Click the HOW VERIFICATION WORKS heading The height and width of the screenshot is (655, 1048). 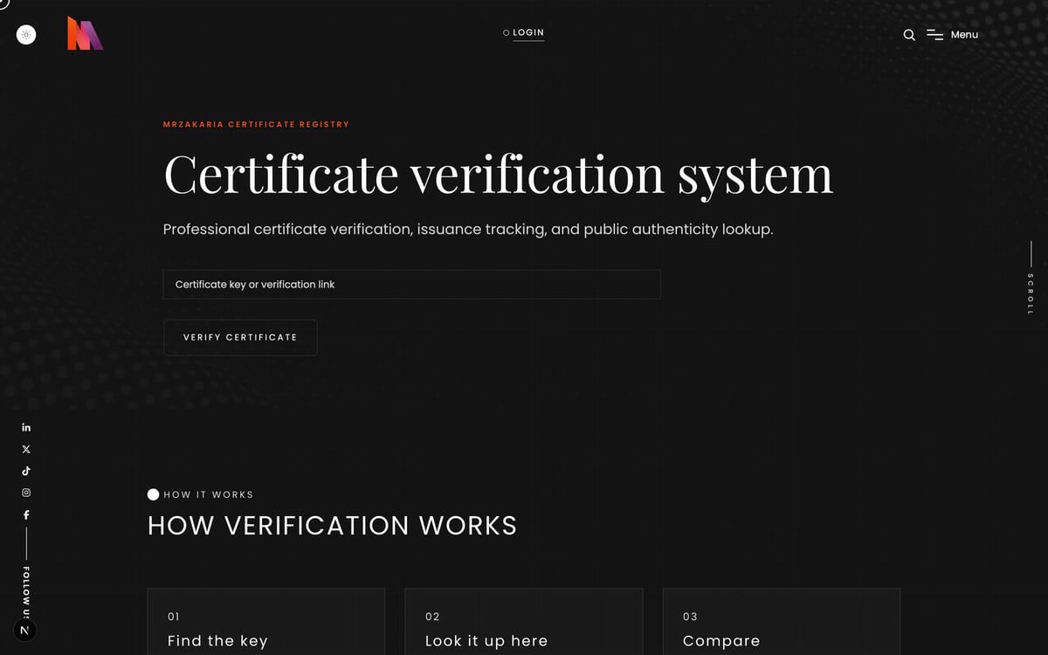[x=332, y=526]
